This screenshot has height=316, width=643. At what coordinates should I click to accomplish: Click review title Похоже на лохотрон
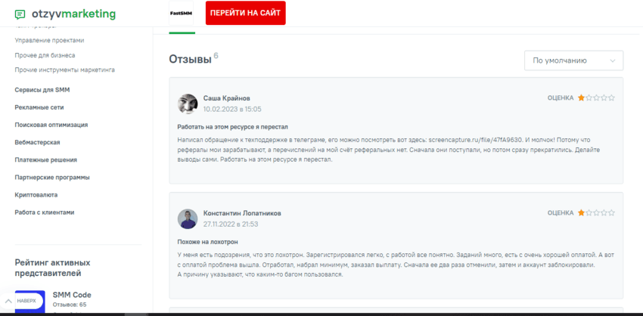tap(207, 242)
